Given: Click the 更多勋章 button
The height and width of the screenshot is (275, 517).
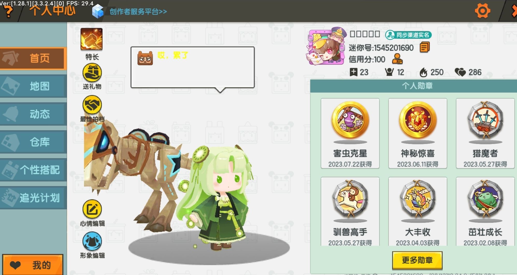Looking at the screenshot, I should click(417, 260).
